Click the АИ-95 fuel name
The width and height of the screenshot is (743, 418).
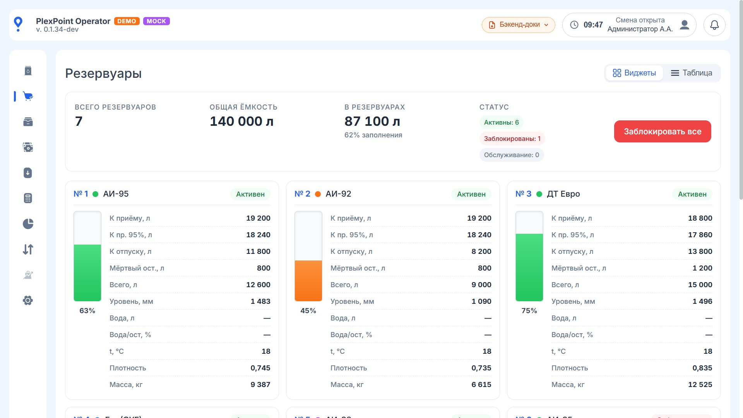[116, 194]
